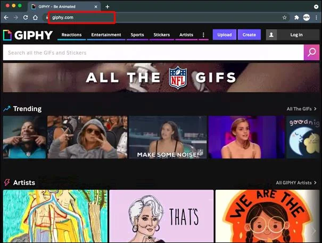Open the All GIPHY Artists link
The width and height of the screenshot is (322, 243).
coord(294,183)
